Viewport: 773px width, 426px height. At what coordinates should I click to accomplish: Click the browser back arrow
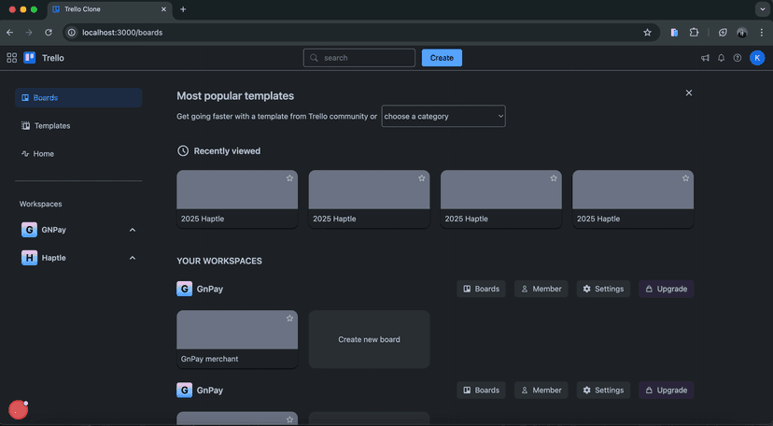coord(10,33)
